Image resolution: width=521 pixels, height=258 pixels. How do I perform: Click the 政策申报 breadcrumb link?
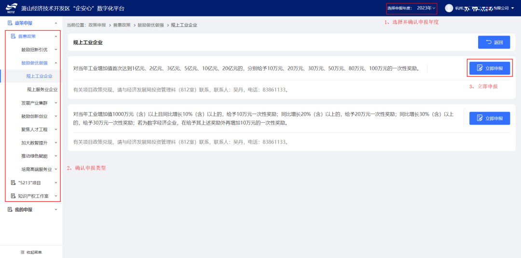[x=97, y=25]
